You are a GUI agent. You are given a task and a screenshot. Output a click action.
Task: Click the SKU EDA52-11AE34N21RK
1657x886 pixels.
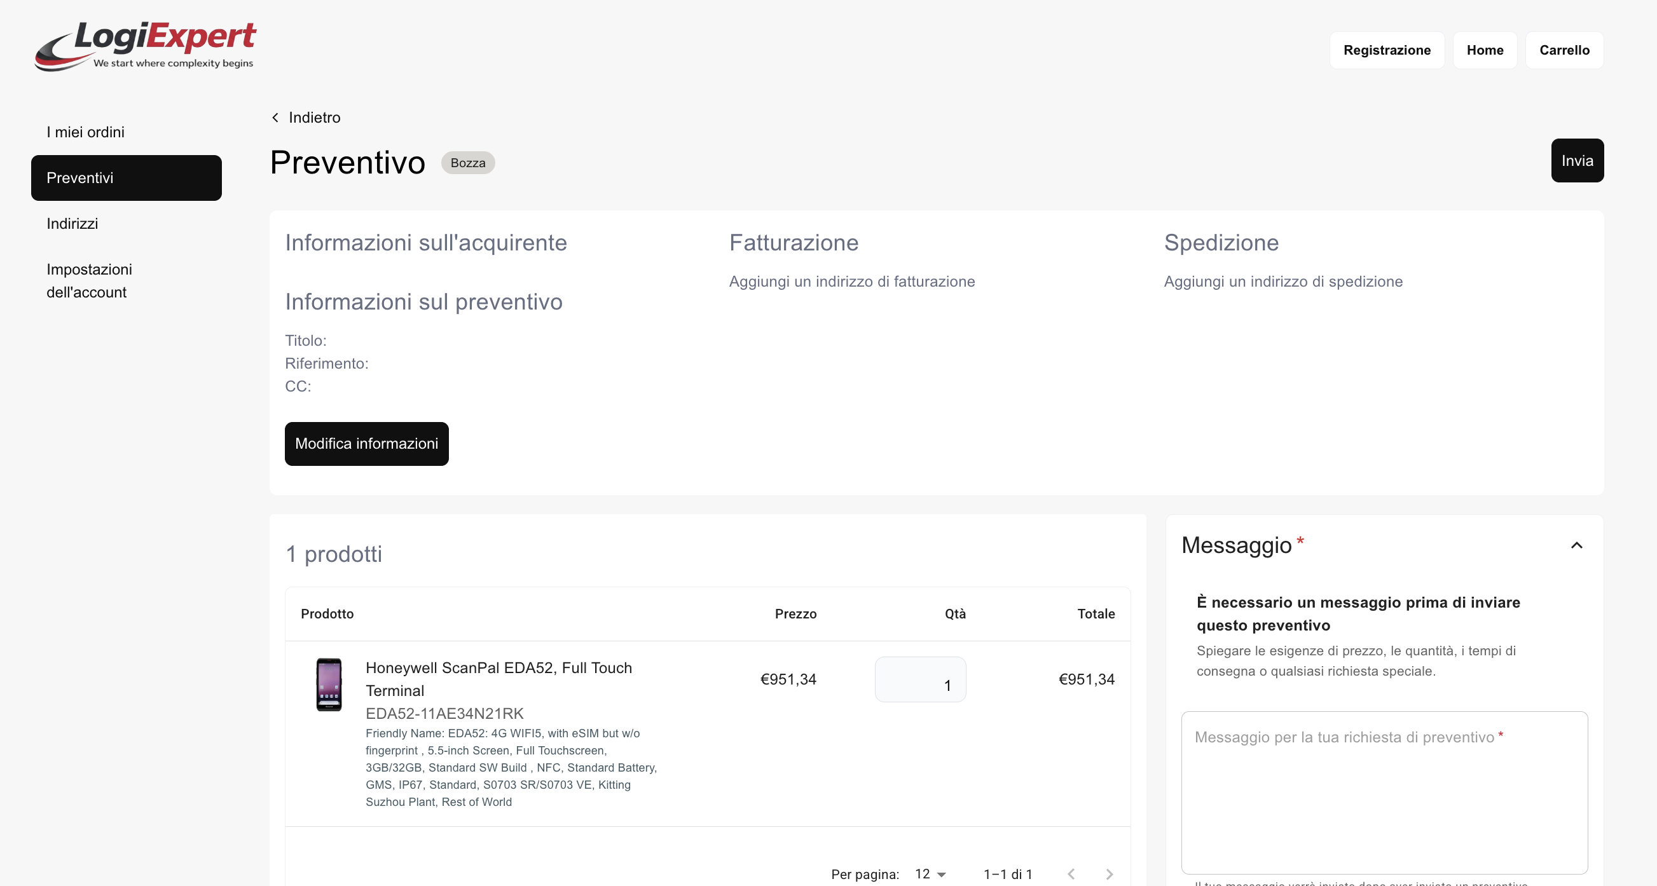(444, 714)
